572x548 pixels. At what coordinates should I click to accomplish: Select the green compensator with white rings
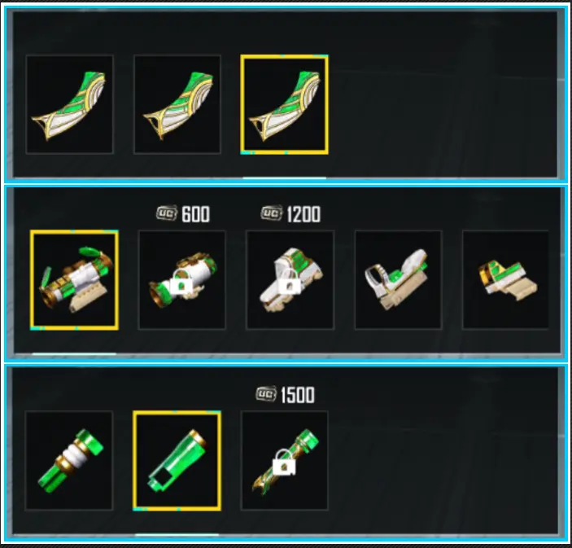[x=69, y=460]
